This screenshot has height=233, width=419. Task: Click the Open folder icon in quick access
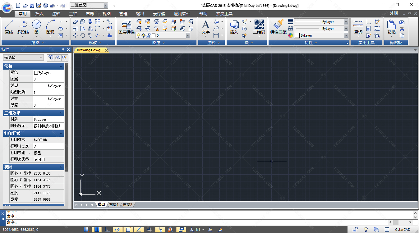(25, 5)
